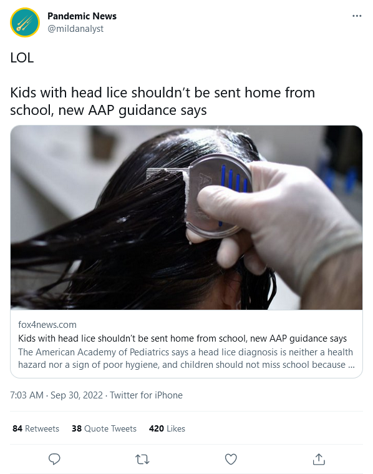Open the 38 Quote Tweets list

pyautogui.click(x=104, y=428)
